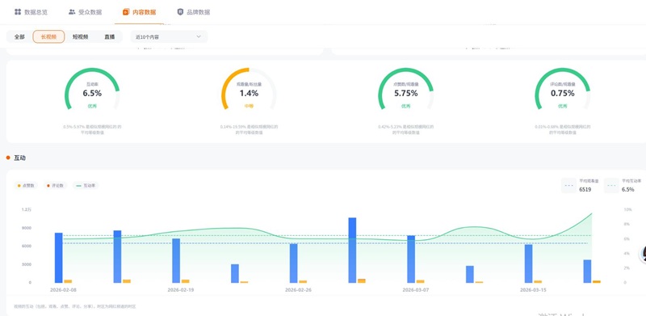The width and height of the screenshot is (646, 316).
Task: Click the blue bar above 2026-02-26
Action: click(293, 263)
